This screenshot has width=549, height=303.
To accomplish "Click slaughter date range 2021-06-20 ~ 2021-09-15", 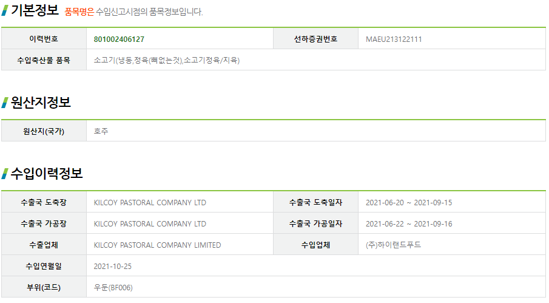I will tap(409, 202).
